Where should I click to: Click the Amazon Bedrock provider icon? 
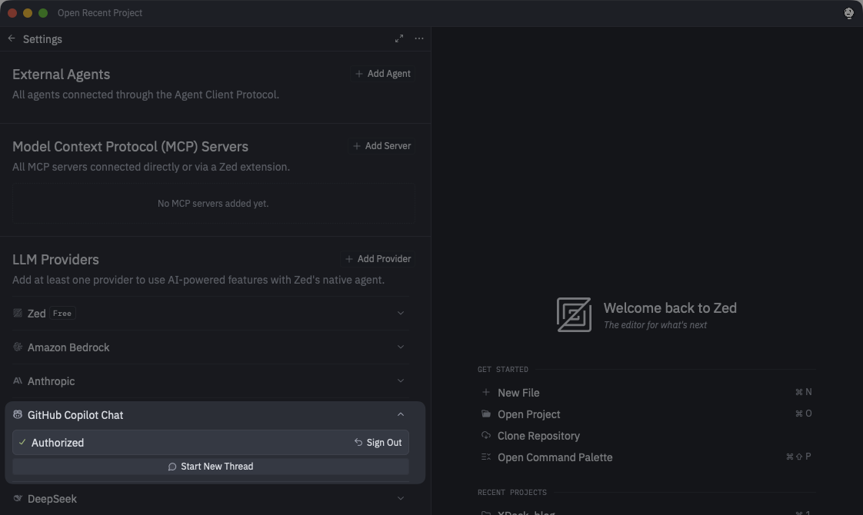coord(18,347)
